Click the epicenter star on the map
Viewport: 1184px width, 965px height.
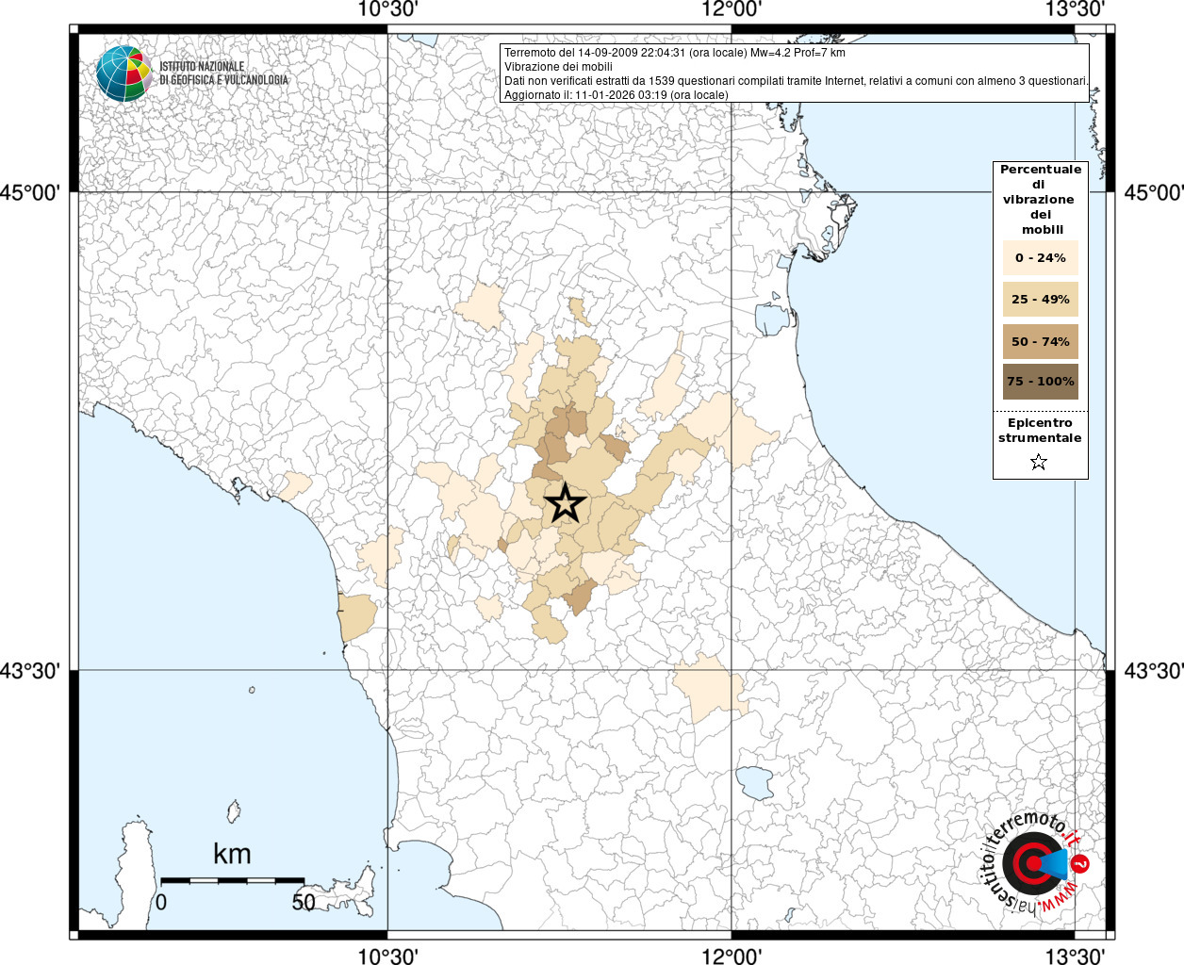565,503
